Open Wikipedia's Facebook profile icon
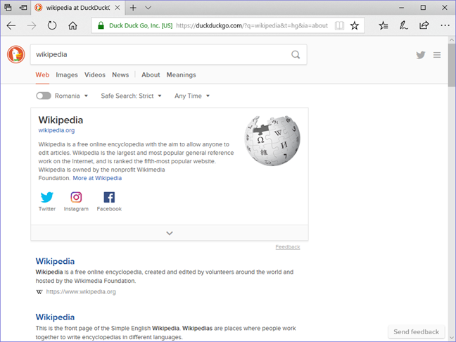 (109, 197)
